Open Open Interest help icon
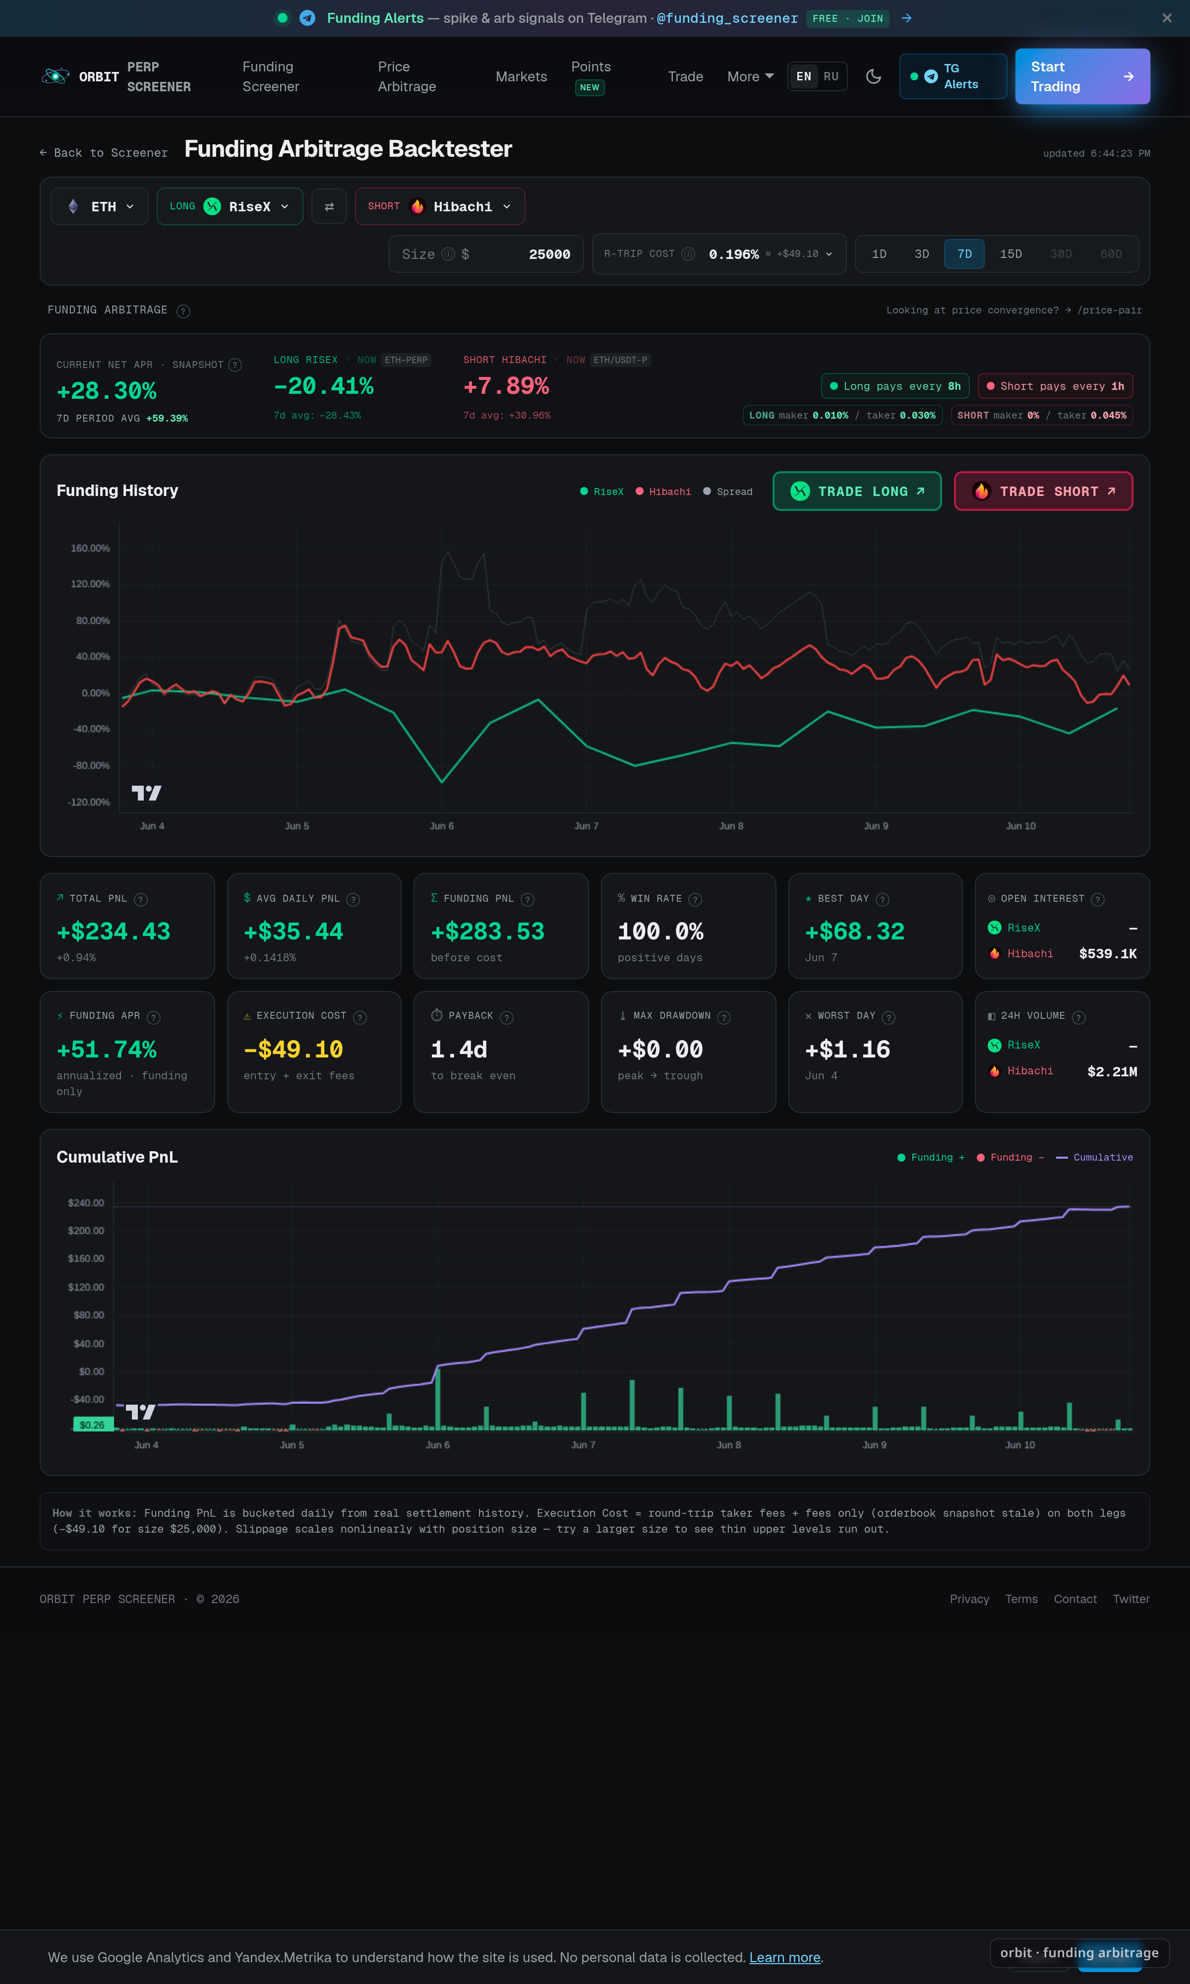This screenshot has width=1190, height=1984. [1098, 900]
